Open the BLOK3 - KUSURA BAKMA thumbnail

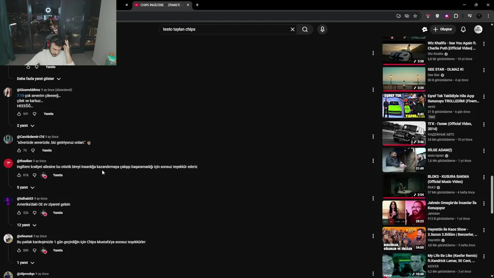[404, 186]
